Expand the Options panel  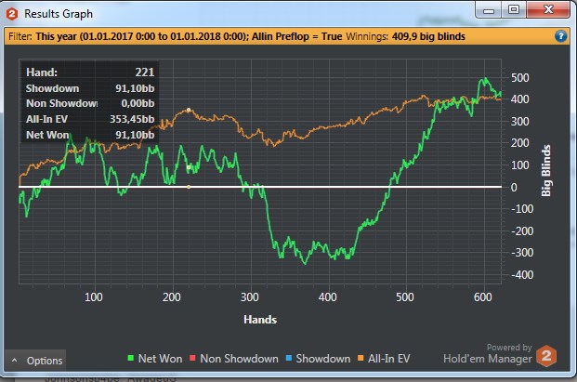pyautogui.click(x=35, y=361)
